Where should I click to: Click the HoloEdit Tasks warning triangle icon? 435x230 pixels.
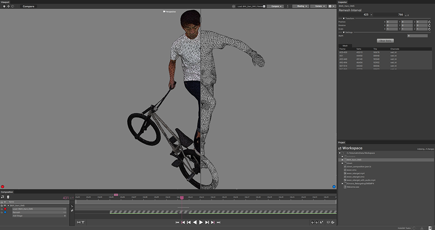422,228
